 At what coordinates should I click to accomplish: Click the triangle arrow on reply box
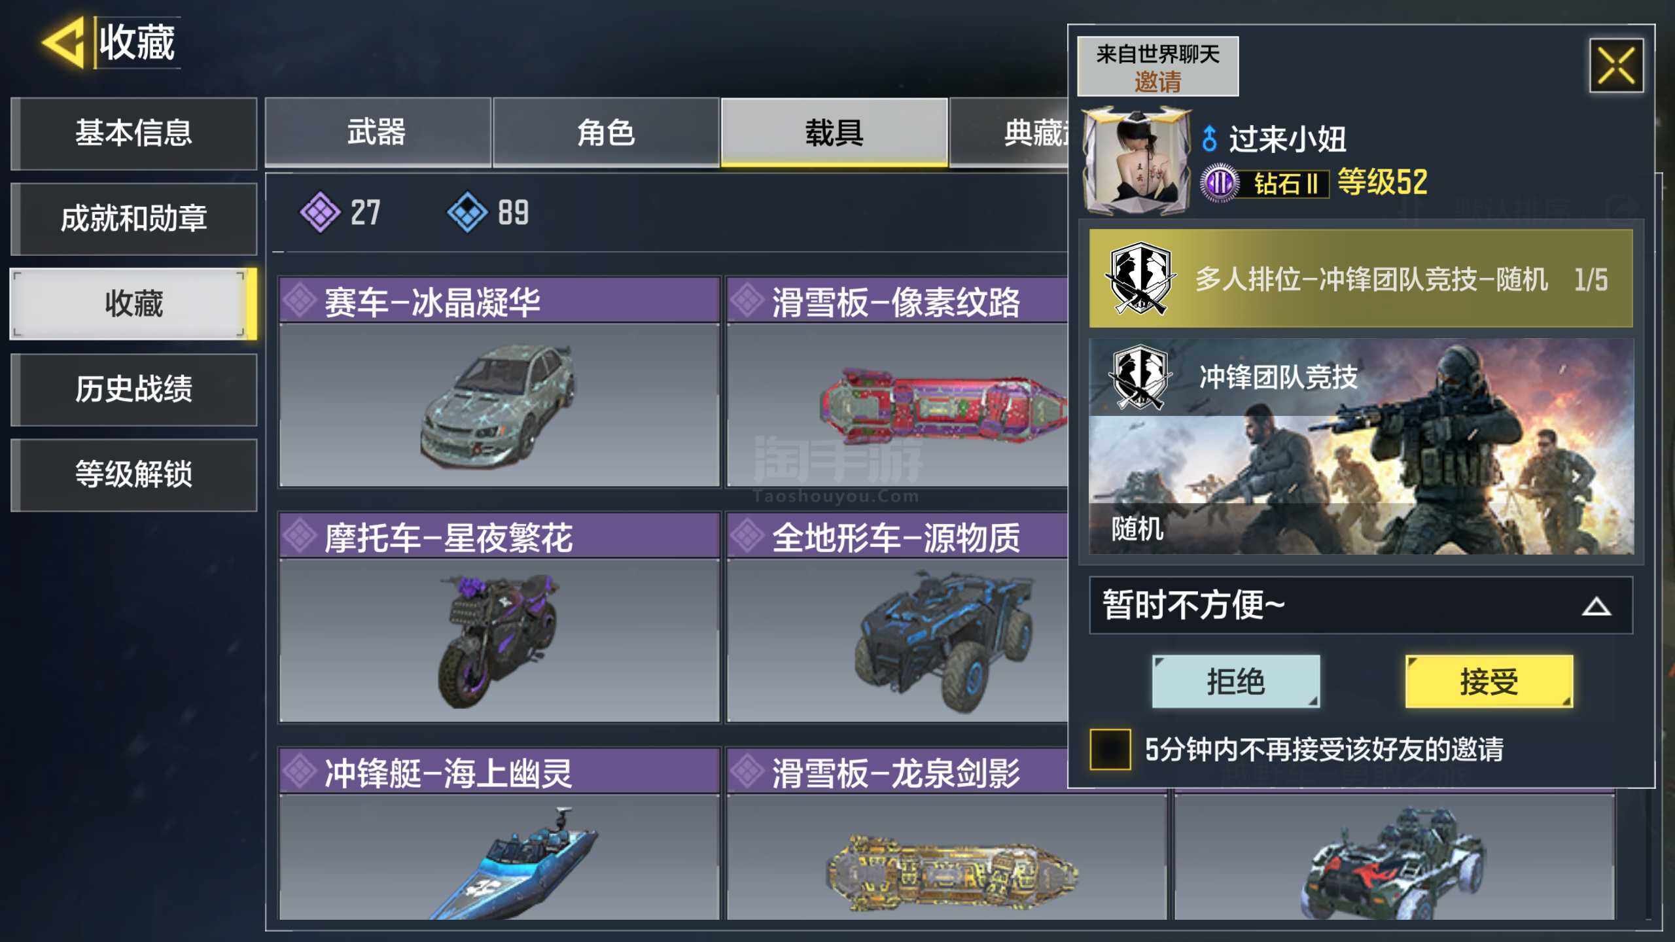coord(1596,607)
